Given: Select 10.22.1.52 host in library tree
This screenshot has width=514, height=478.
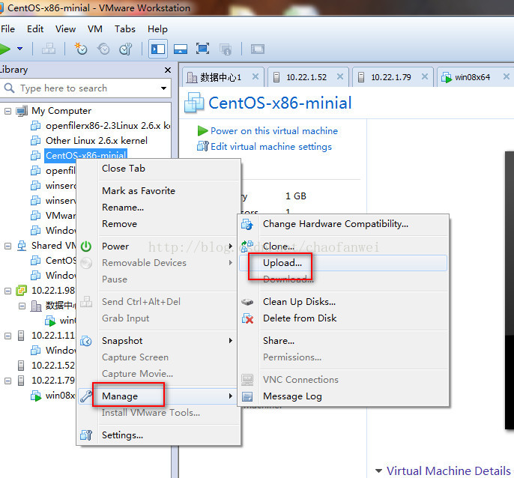Looking at the screenshot, I should click(53, 365).
